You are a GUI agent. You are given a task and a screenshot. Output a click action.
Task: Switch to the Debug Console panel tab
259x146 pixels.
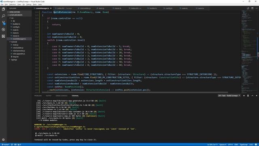click(x=62, y=96)
